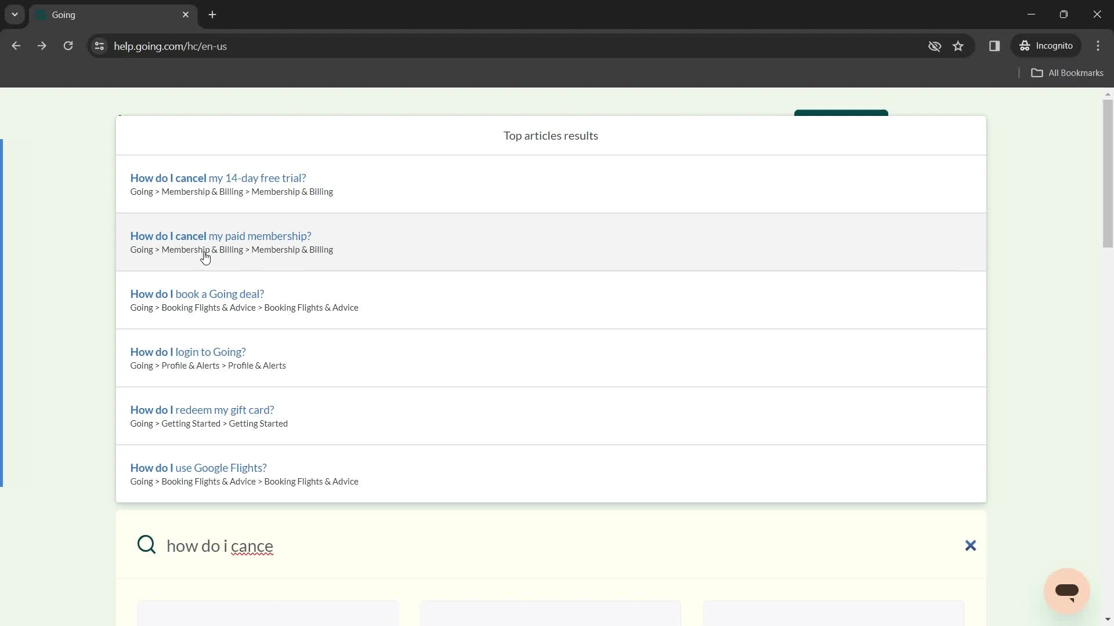Click breadcrumb text under the paid membership result
The image size is (1114, 626).
click(232, 250)
